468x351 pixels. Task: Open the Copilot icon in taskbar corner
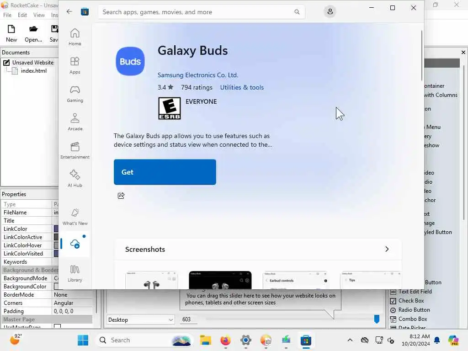(453, 340)
